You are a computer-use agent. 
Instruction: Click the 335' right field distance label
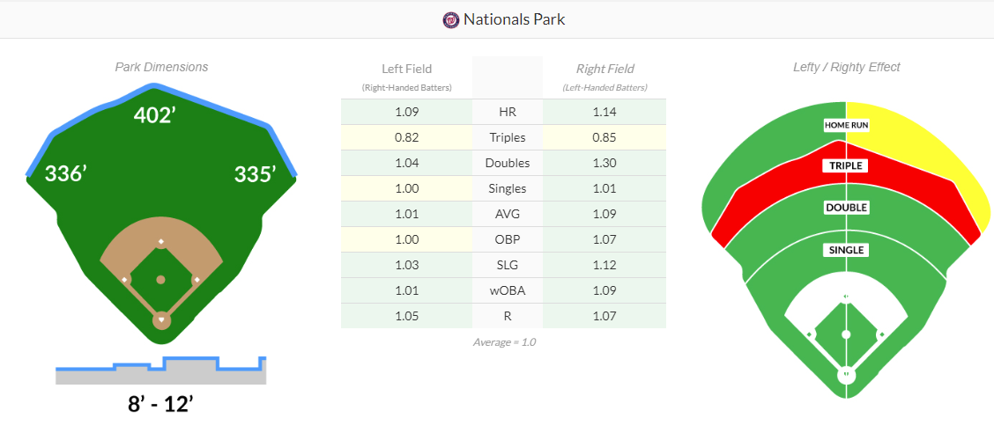(x=255, y=174)
